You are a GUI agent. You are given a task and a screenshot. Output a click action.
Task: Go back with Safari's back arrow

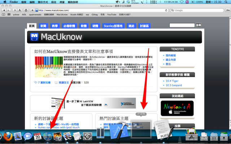click(x=4, y=10)
